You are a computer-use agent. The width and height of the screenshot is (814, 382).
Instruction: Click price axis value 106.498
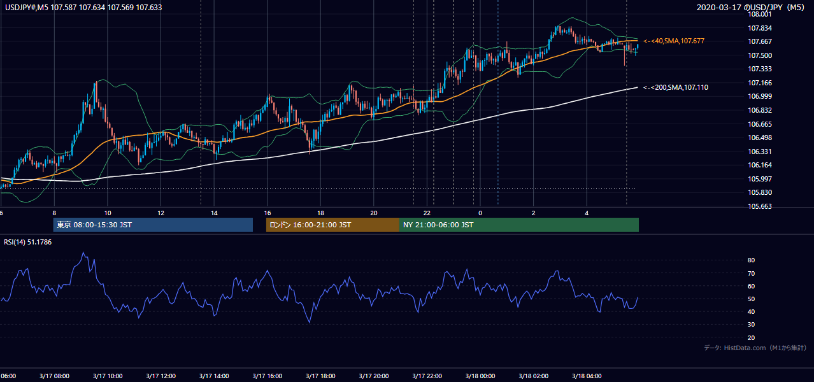[x=760, y=138]
